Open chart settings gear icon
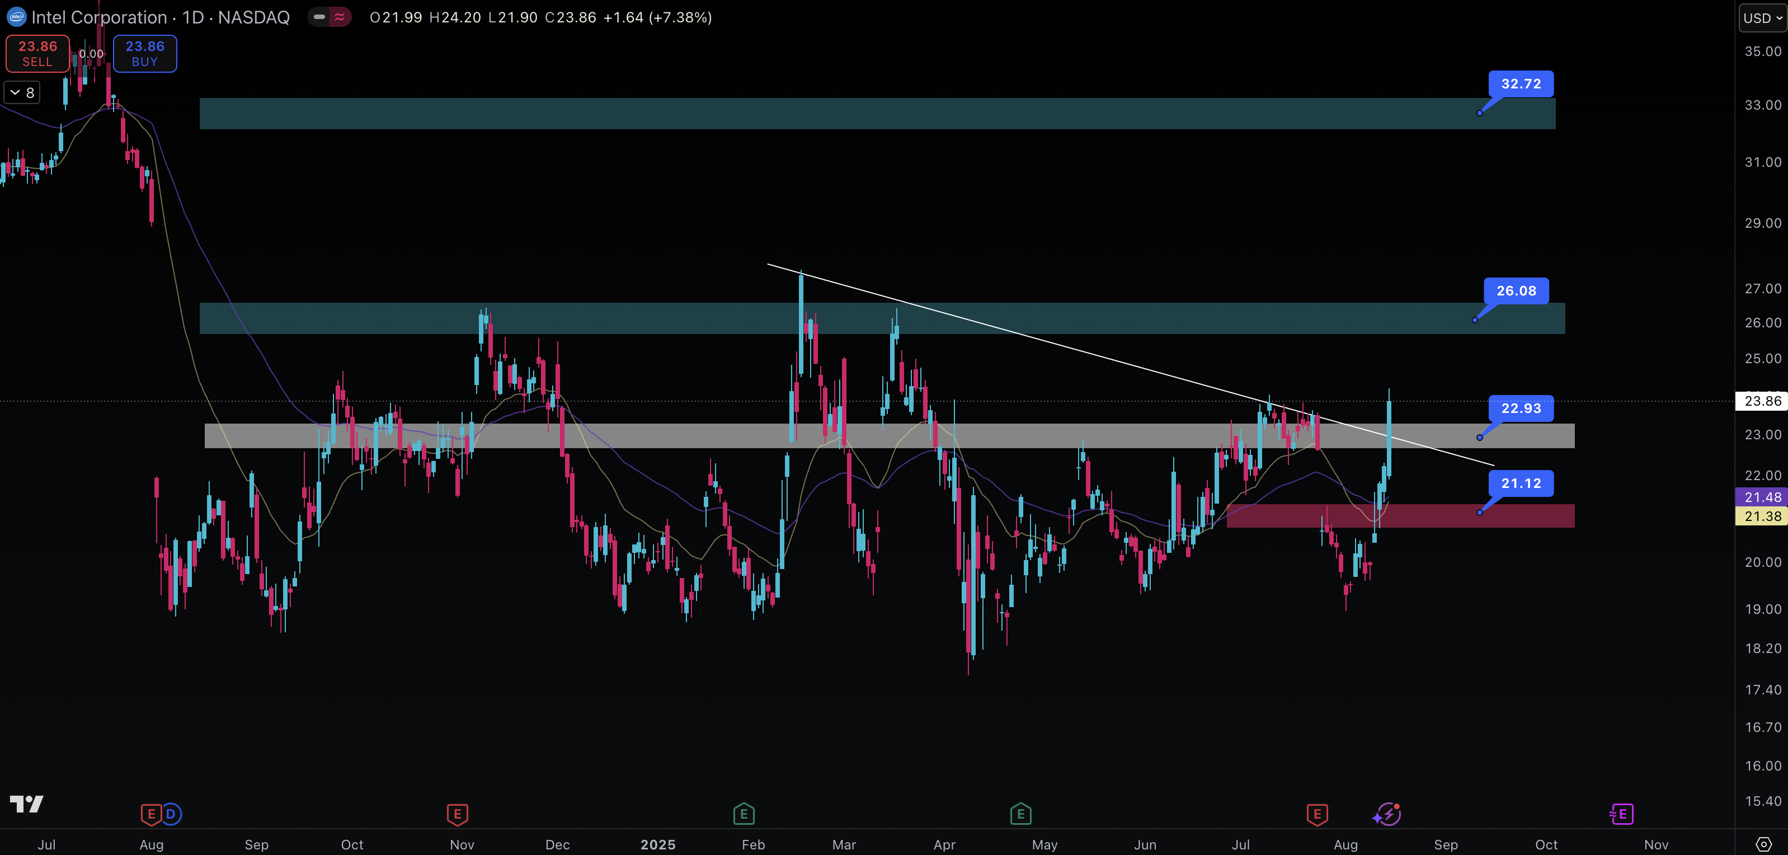The image size is (1788, 855). (x=1763, y=844)
